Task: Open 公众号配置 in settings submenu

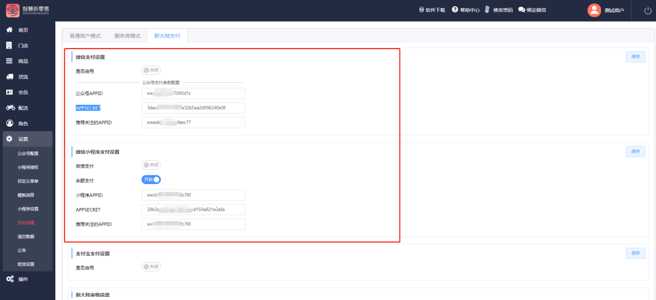Action: coord(28,154)
